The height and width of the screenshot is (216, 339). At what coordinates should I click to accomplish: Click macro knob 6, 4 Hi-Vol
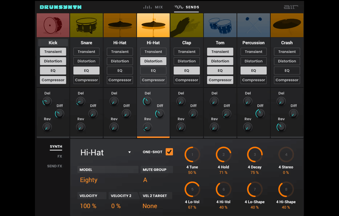click(x=223, y=189)
